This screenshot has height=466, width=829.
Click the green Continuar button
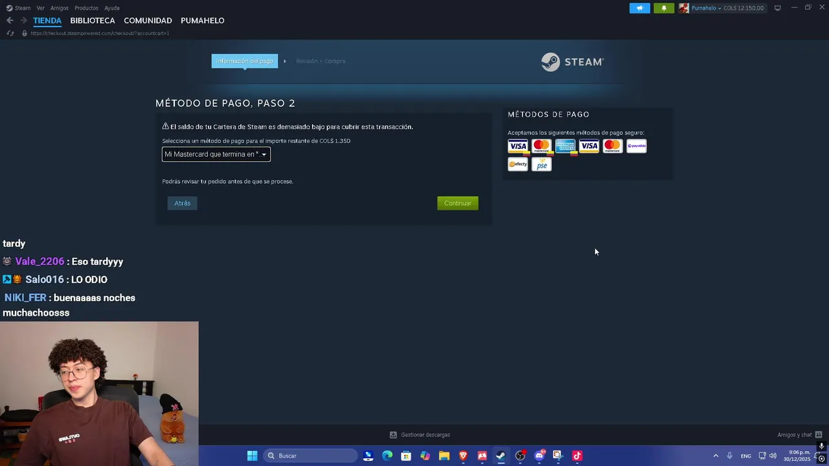(458, 203)
